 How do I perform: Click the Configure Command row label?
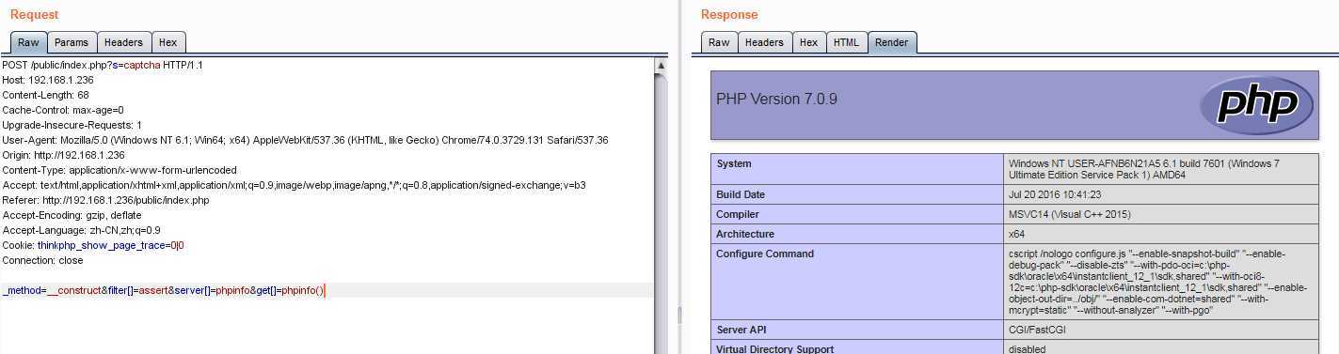(765, 254)
